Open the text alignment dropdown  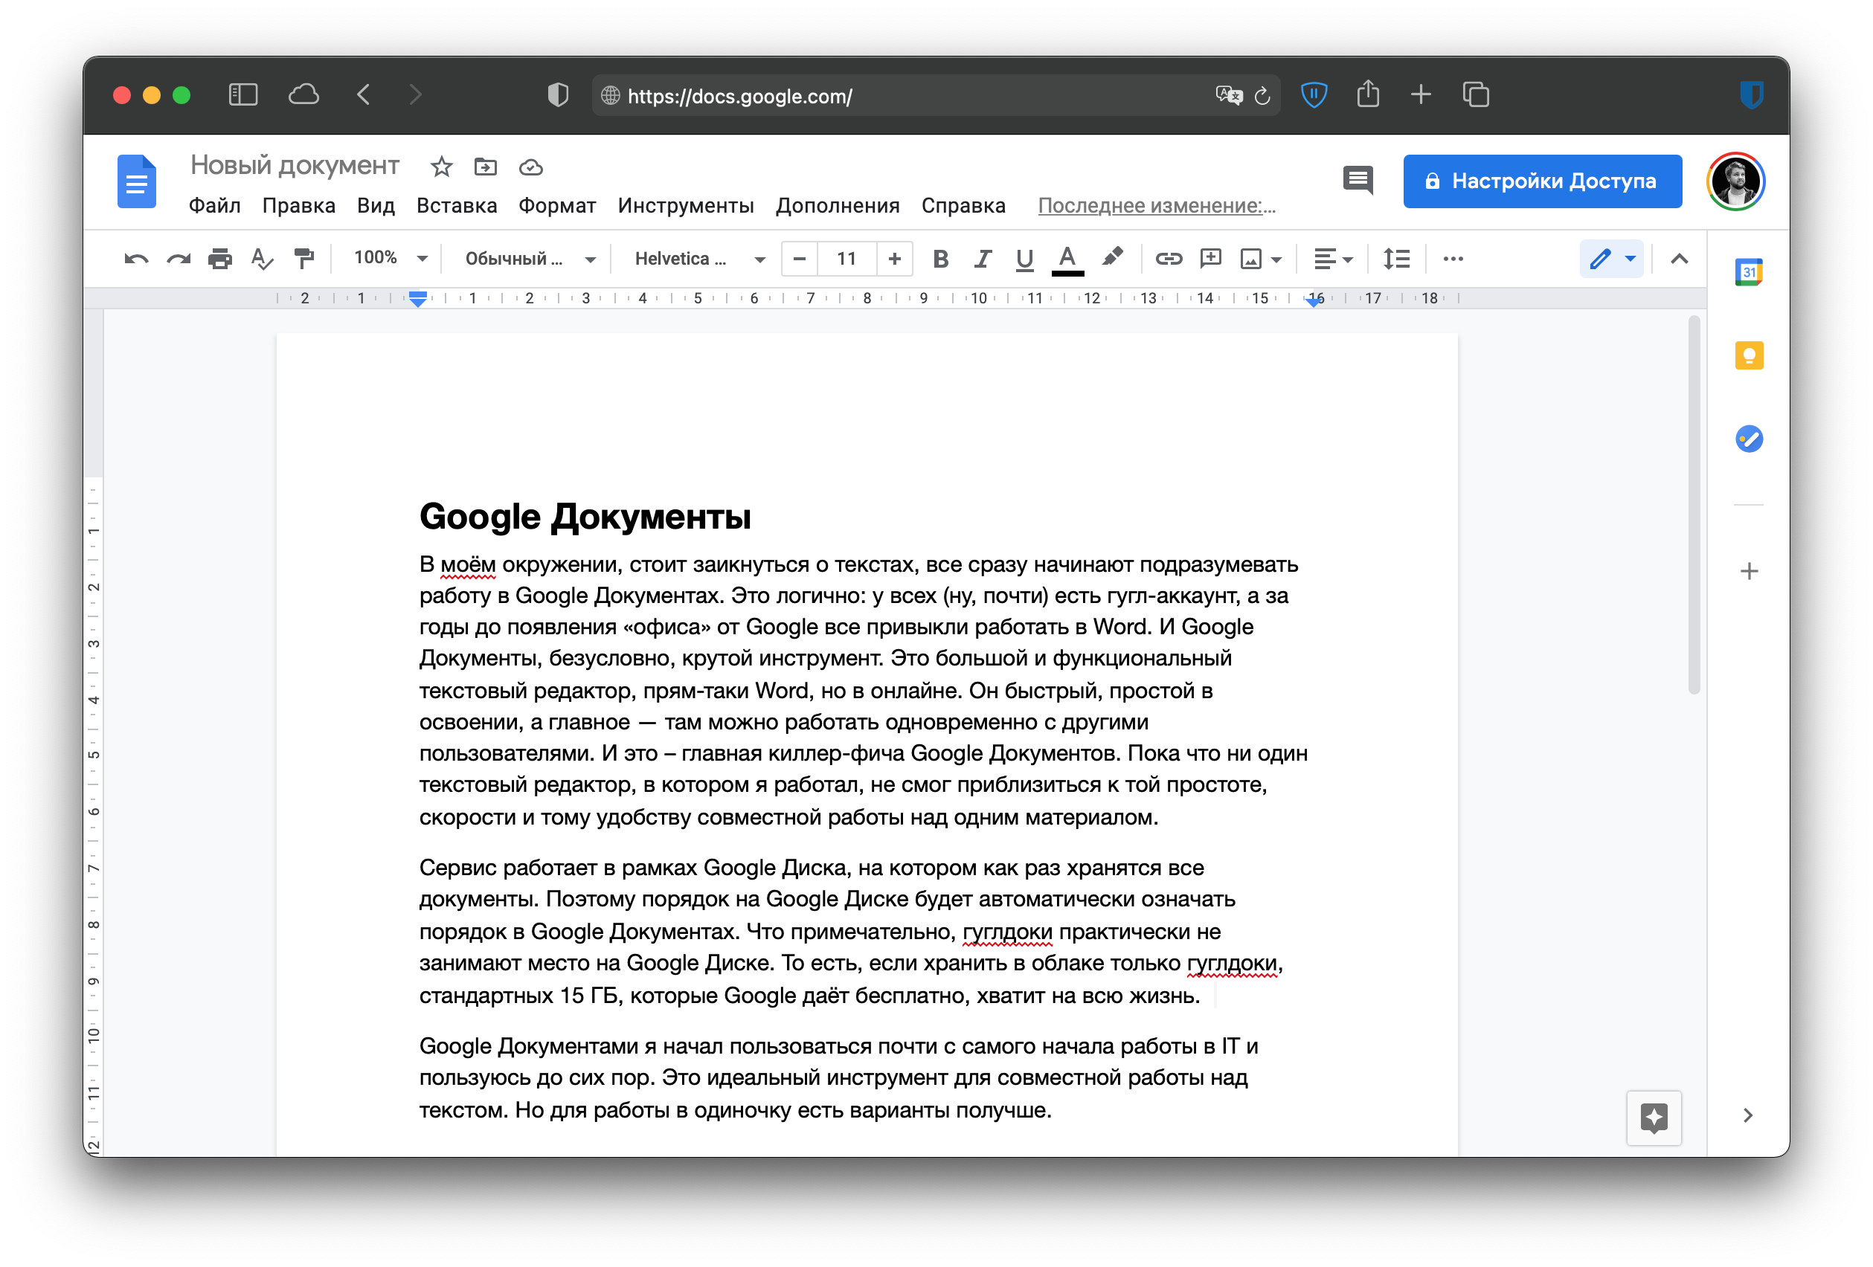(1333, 259)
